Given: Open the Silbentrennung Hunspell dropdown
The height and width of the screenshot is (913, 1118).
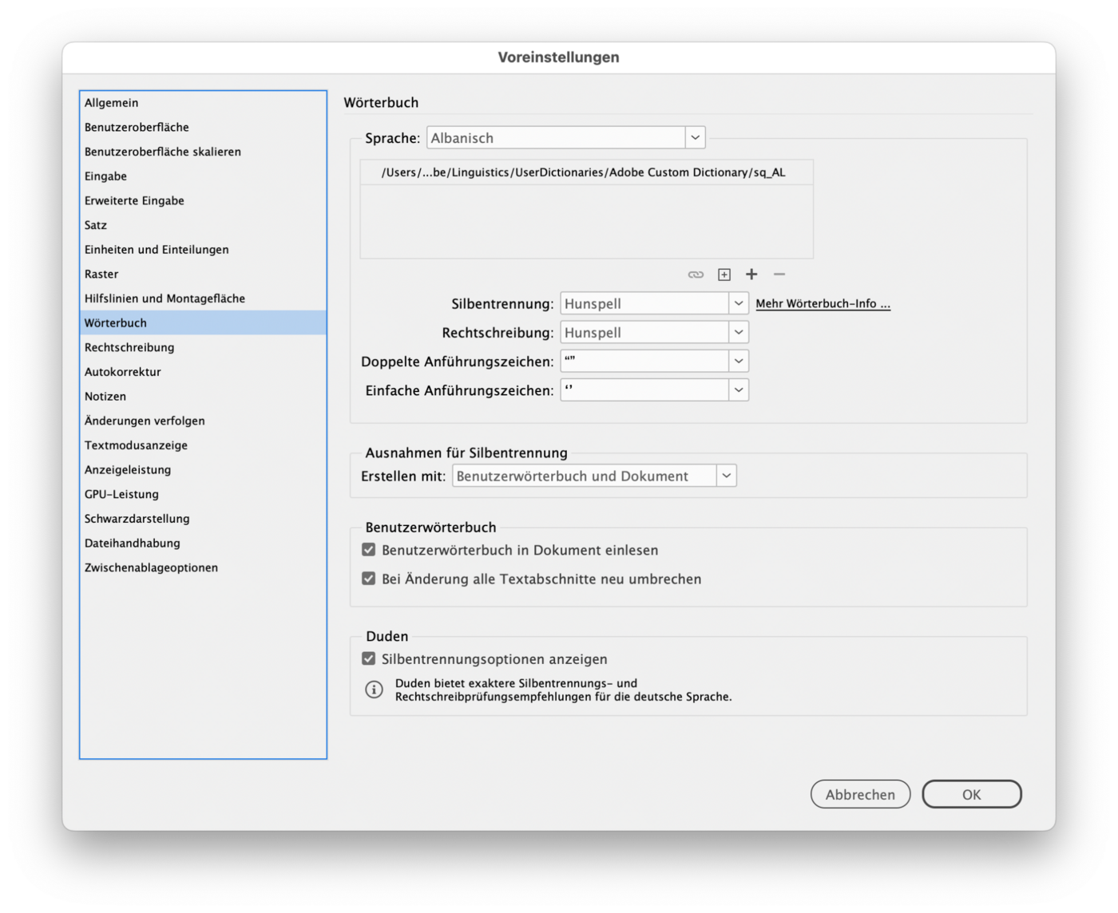Looking at the screenshot, I should click(x=655, y=303).
